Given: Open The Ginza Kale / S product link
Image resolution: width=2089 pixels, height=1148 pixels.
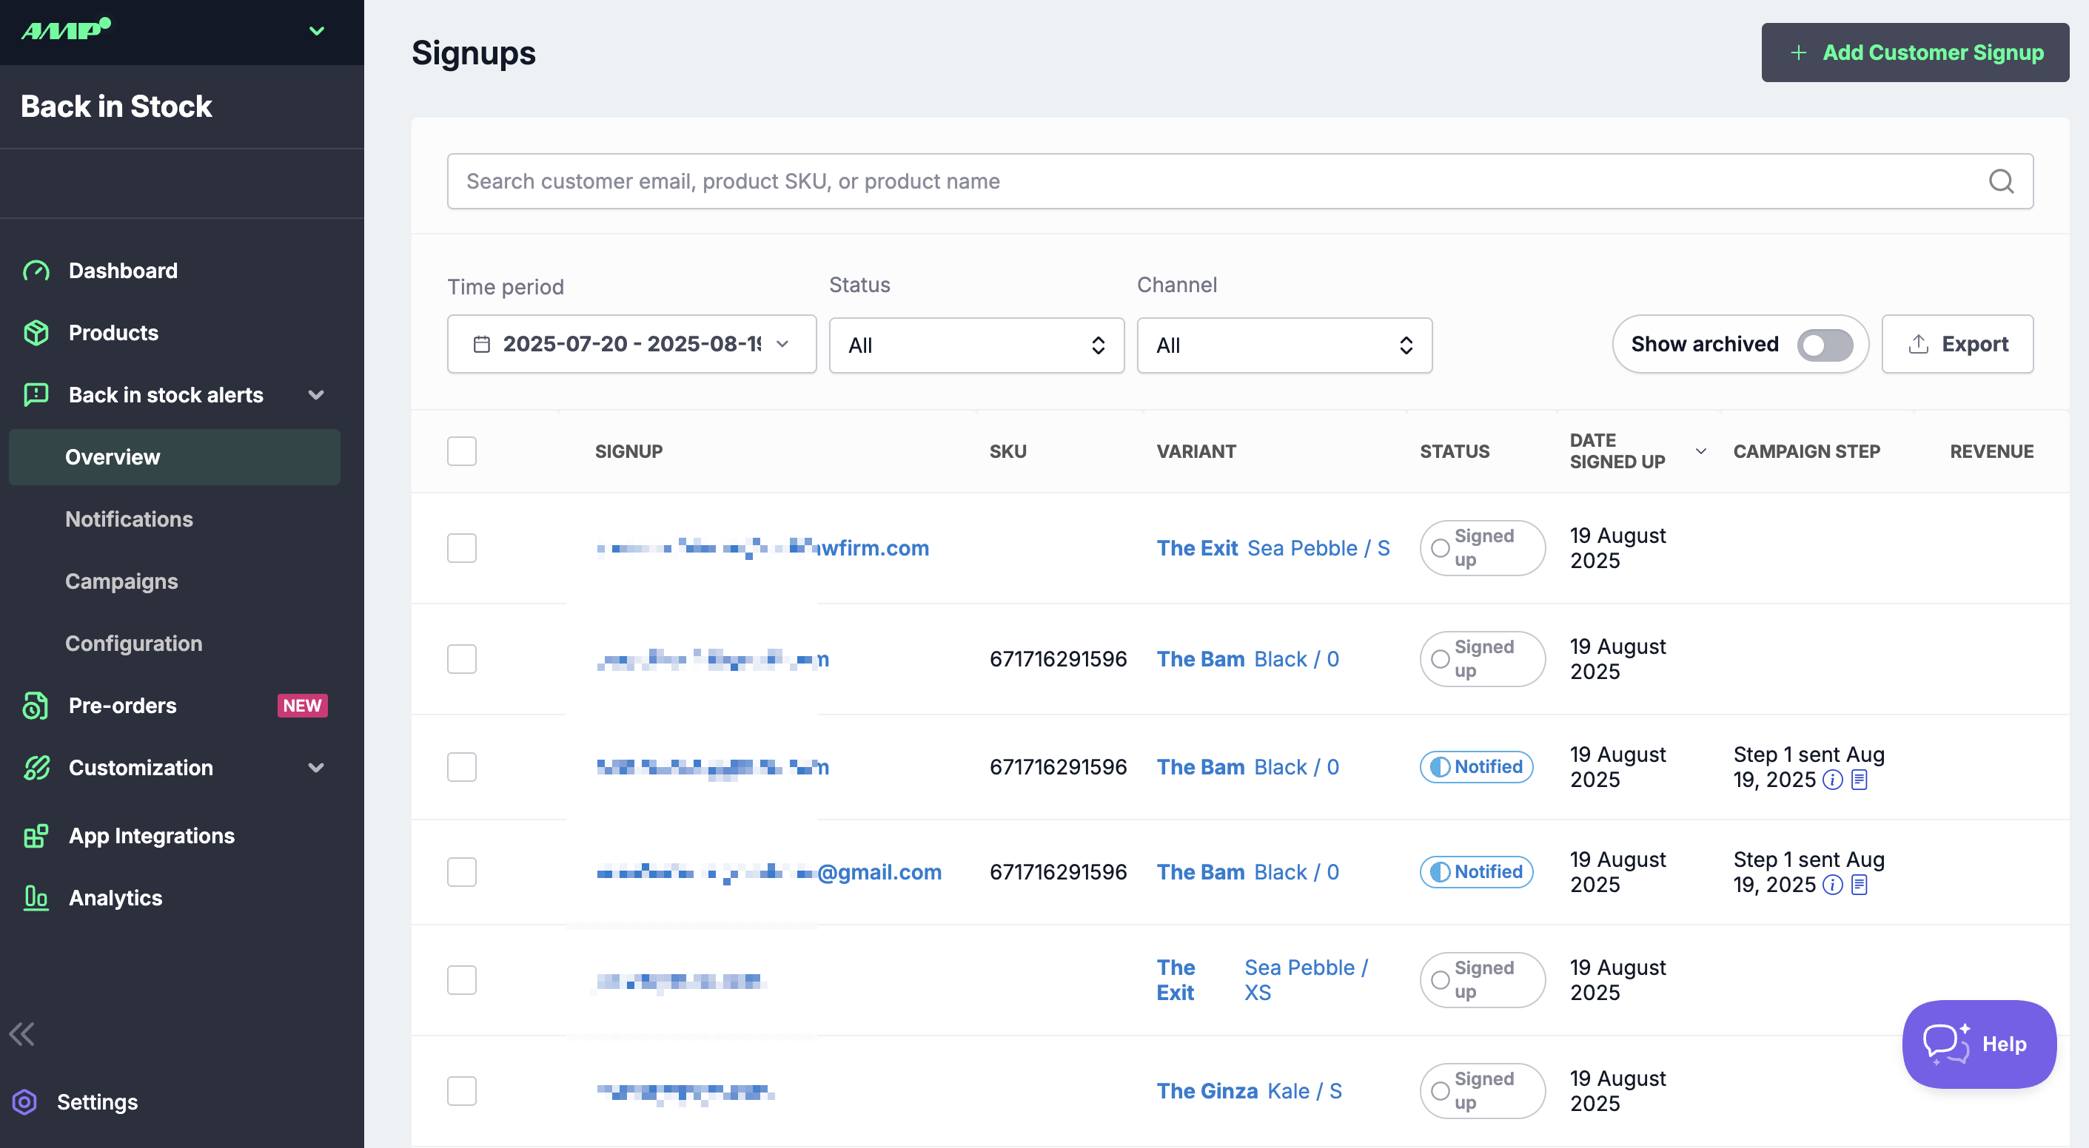Looking at the screenshot, I should click(1249, 1091).
